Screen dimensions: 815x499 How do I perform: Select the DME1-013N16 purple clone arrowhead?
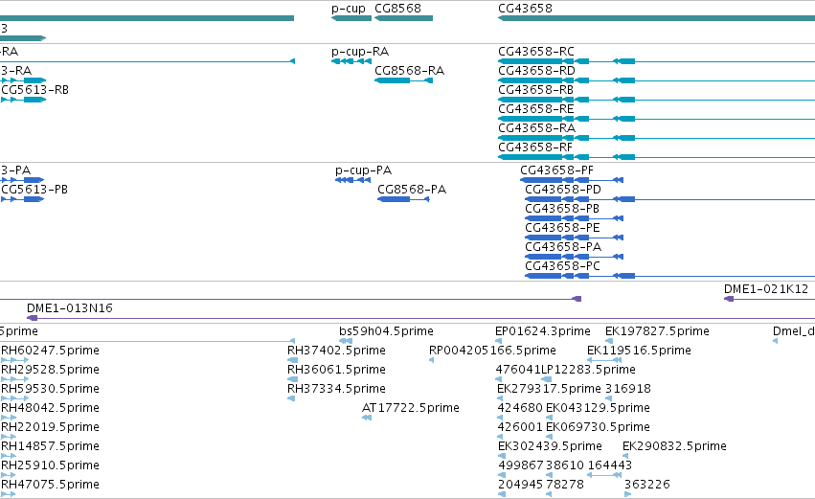click(x=33, y=318)
